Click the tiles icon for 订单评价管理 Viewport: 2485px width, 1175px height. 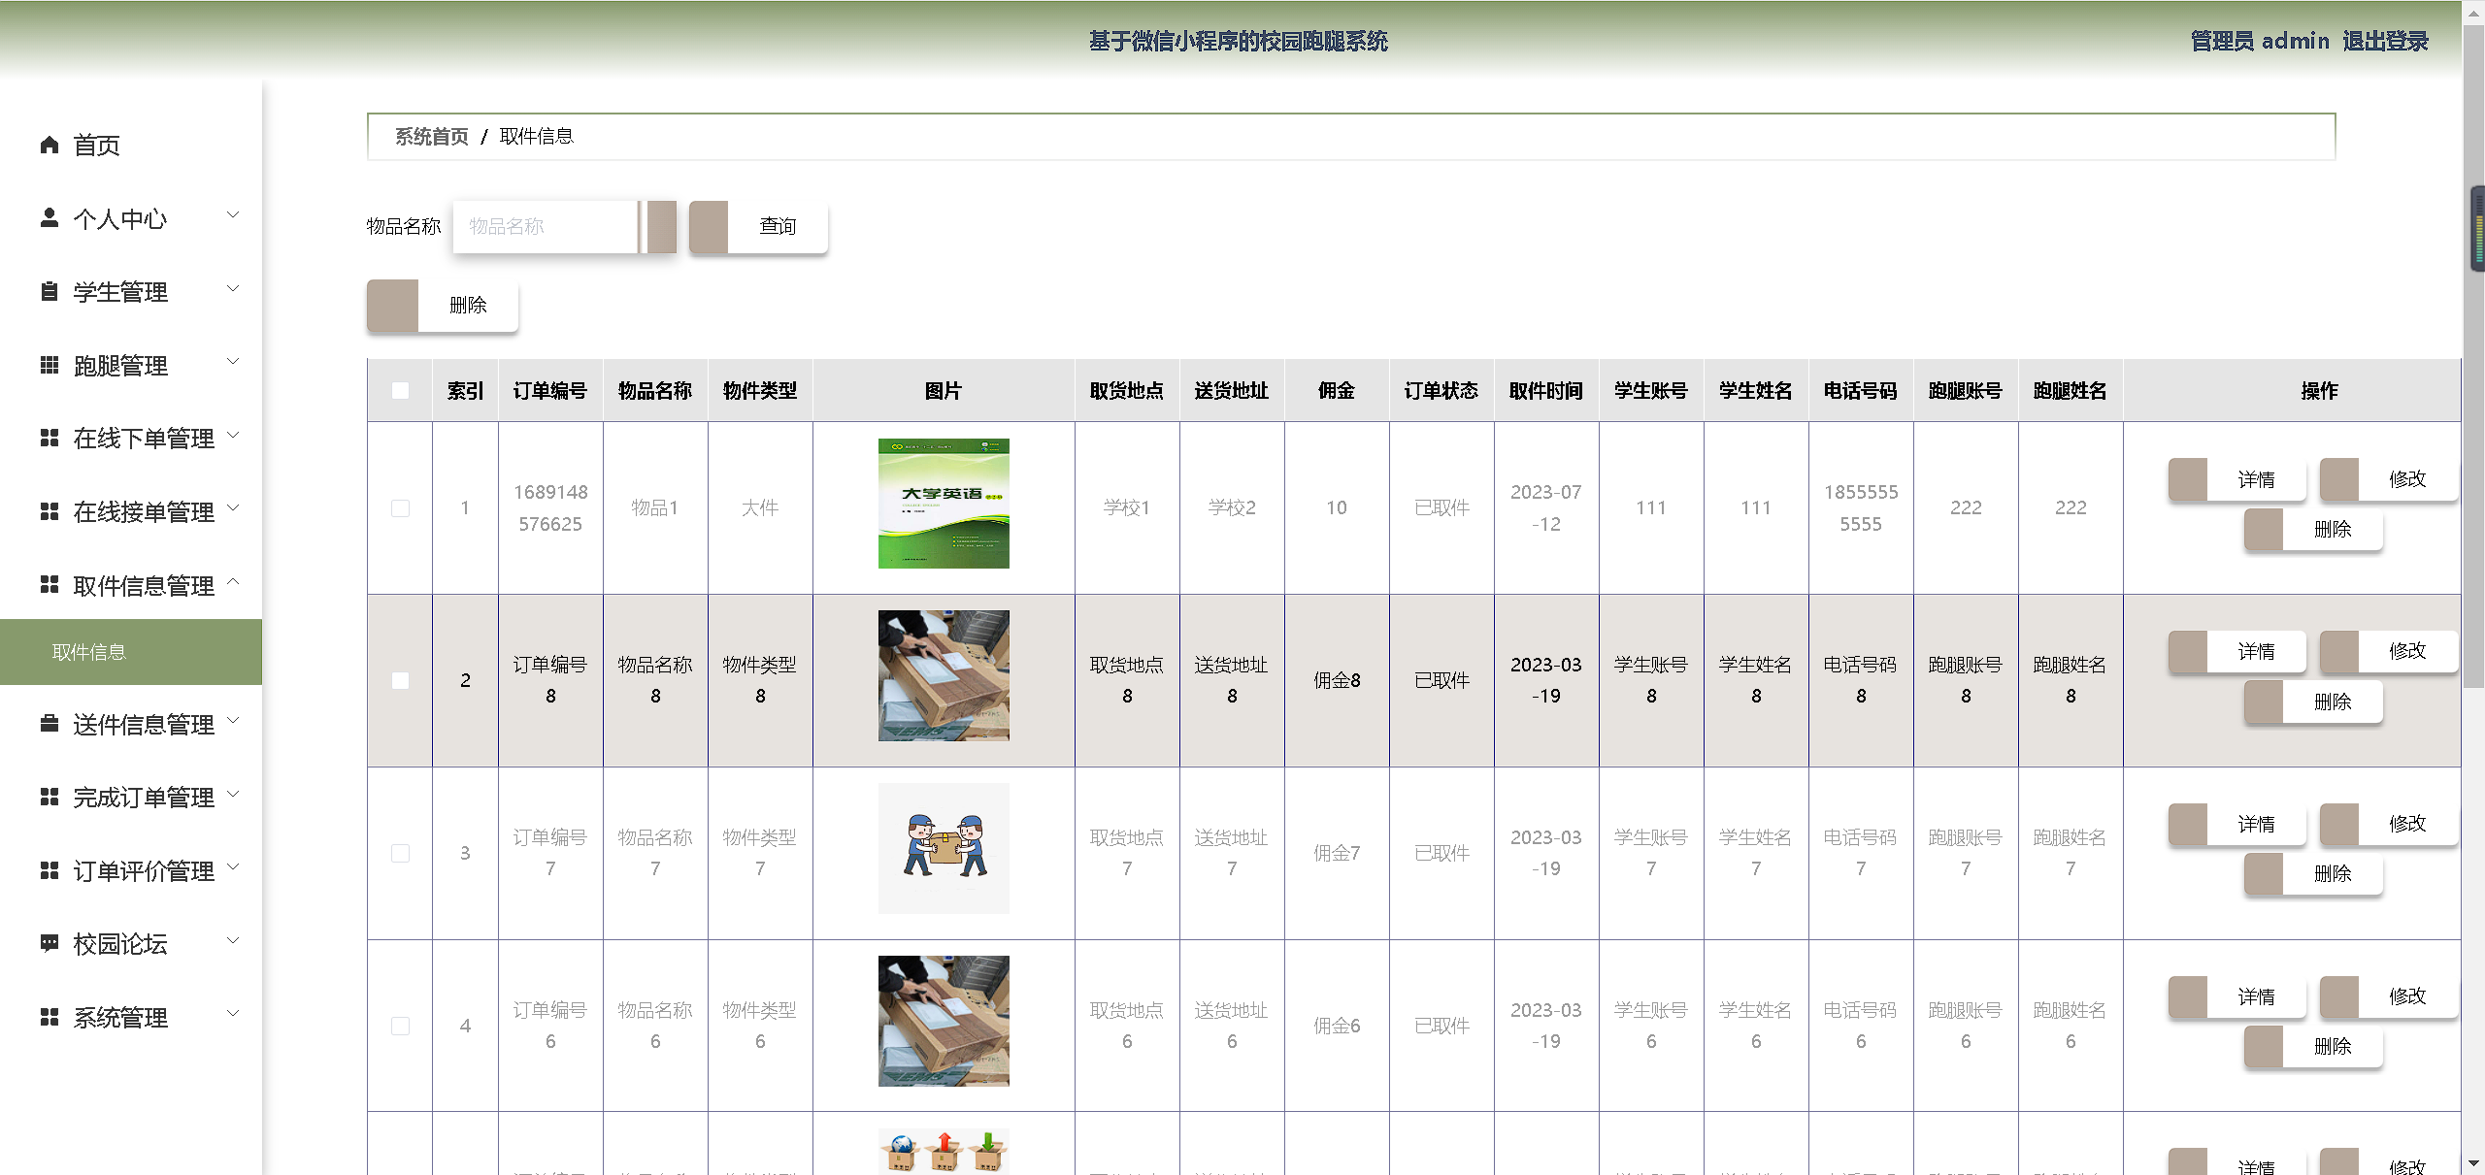(x=50, y=870)
